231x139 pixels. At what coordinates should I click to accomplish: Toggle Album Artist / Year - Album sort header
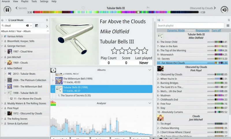tap(25, 31)
